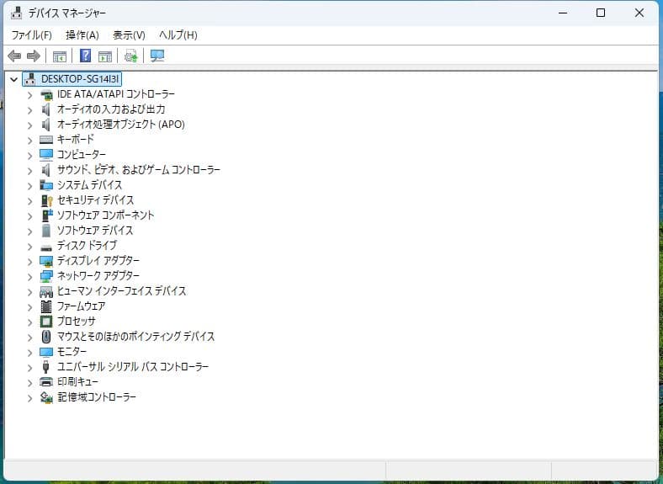Click the icon beside 記憶域コントローラー
The height and width of the screenshot is (484, 663).
46,397
